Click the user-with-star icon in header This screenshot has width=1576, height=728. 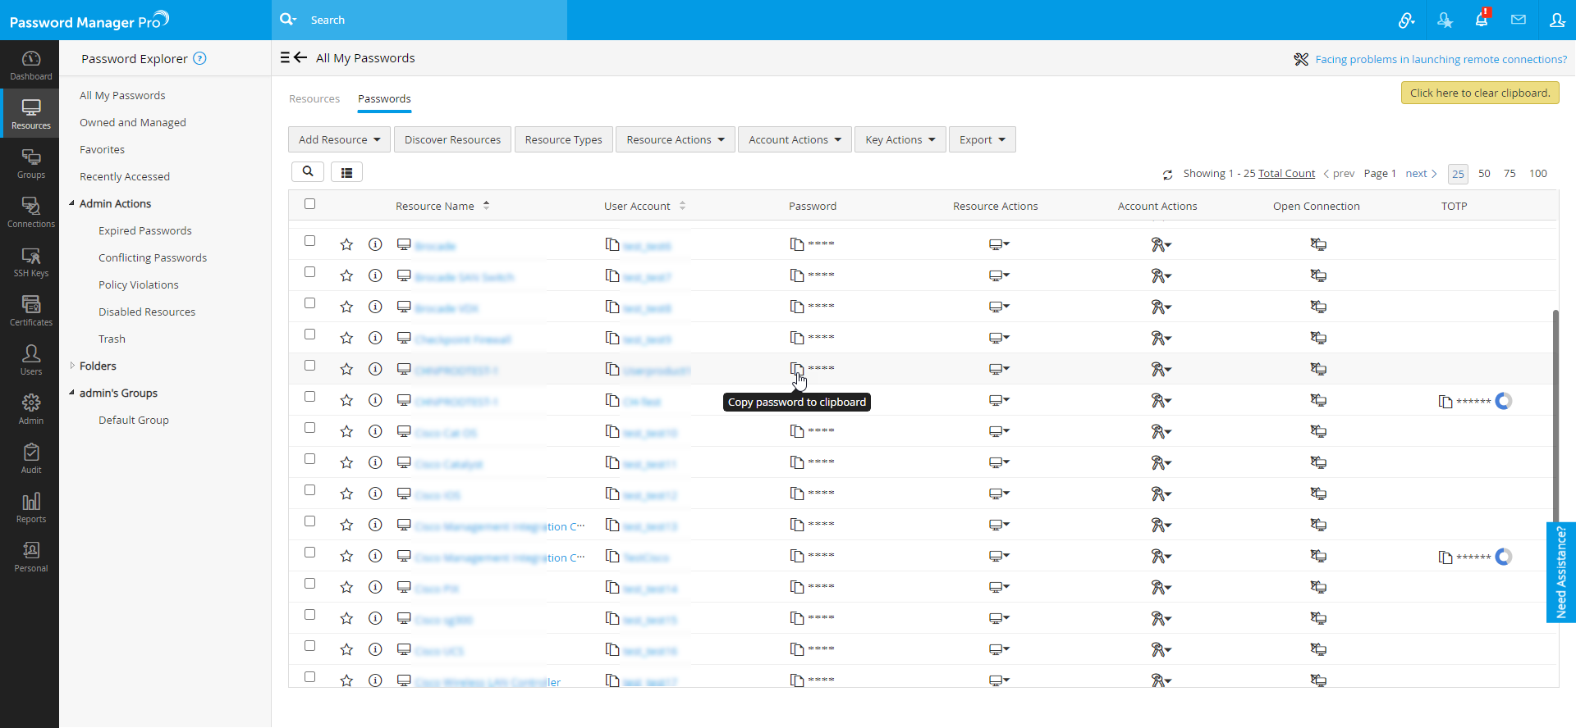click(x=1445, y=20)
